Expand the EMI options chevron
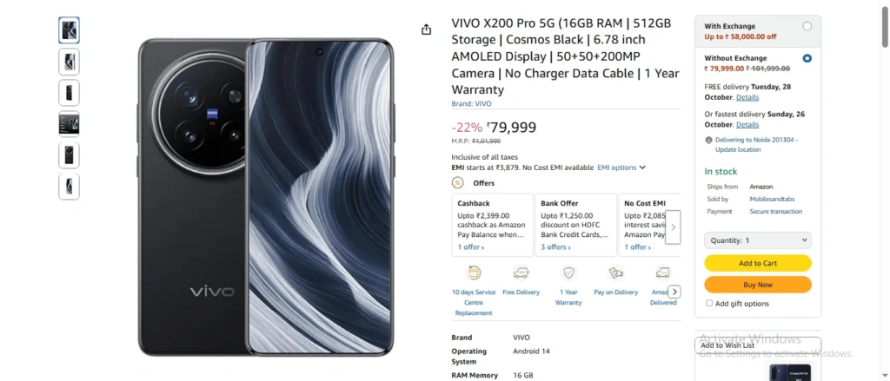 [x=642, y=168]
